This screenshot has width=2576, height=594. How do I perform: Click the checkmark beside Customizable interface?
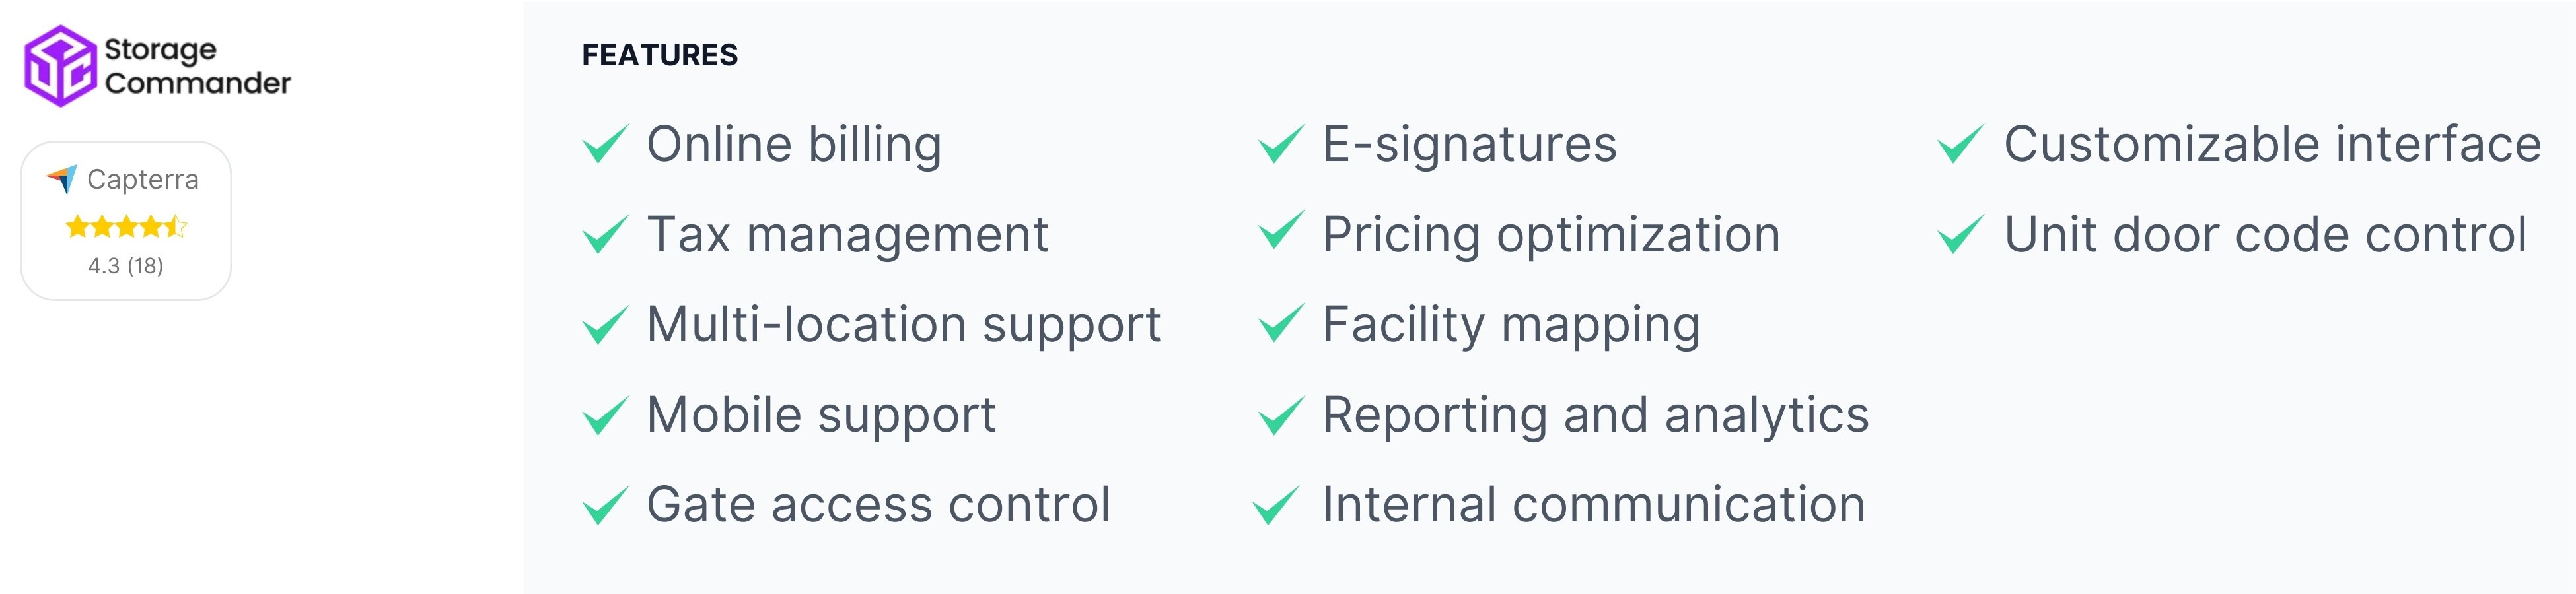(1960, 144)
